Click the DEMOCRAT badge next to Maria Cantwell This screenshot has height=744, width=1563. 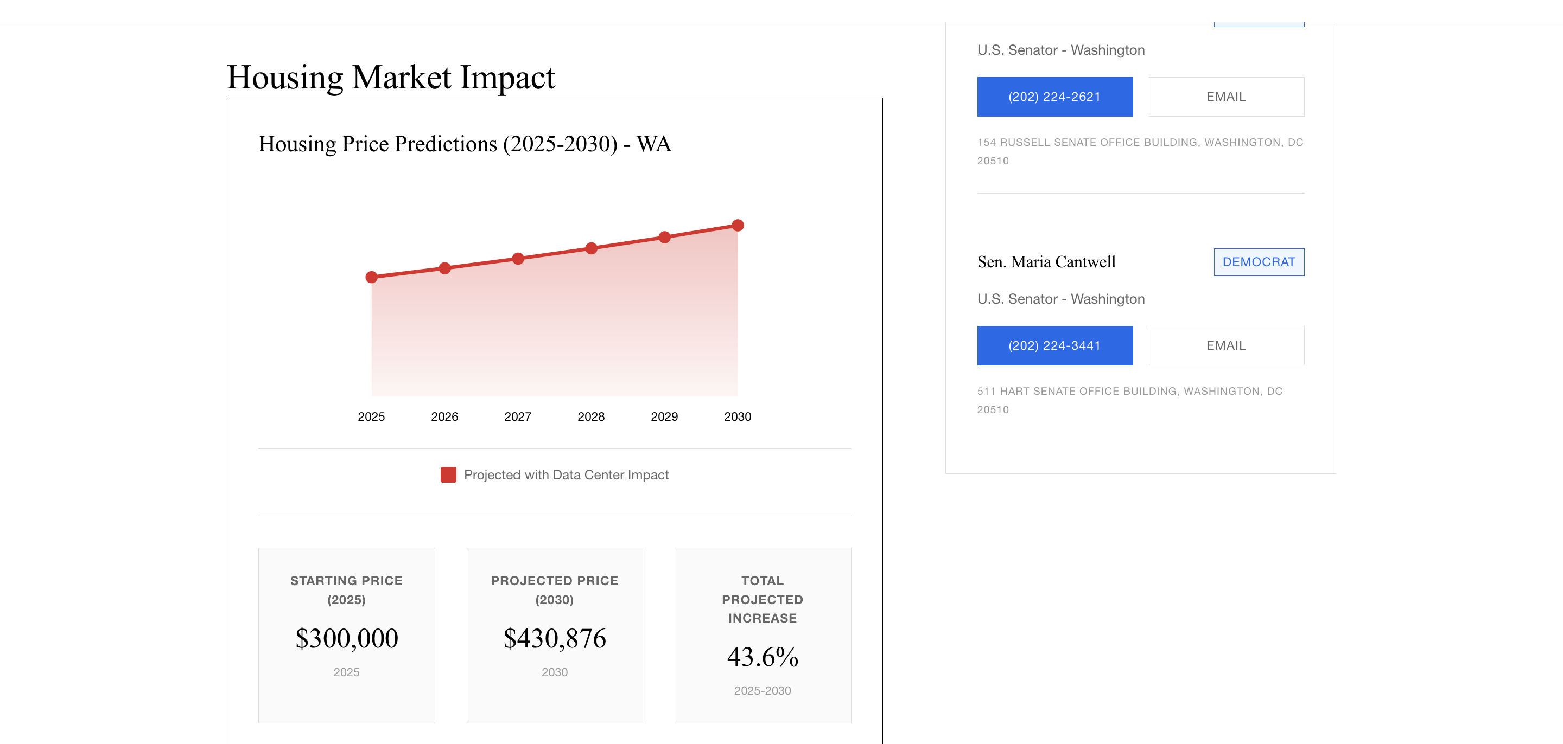1259,262
